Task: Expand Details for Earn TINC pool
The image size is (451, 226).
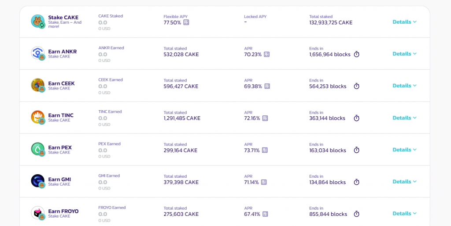Action: tap(404, 118)
